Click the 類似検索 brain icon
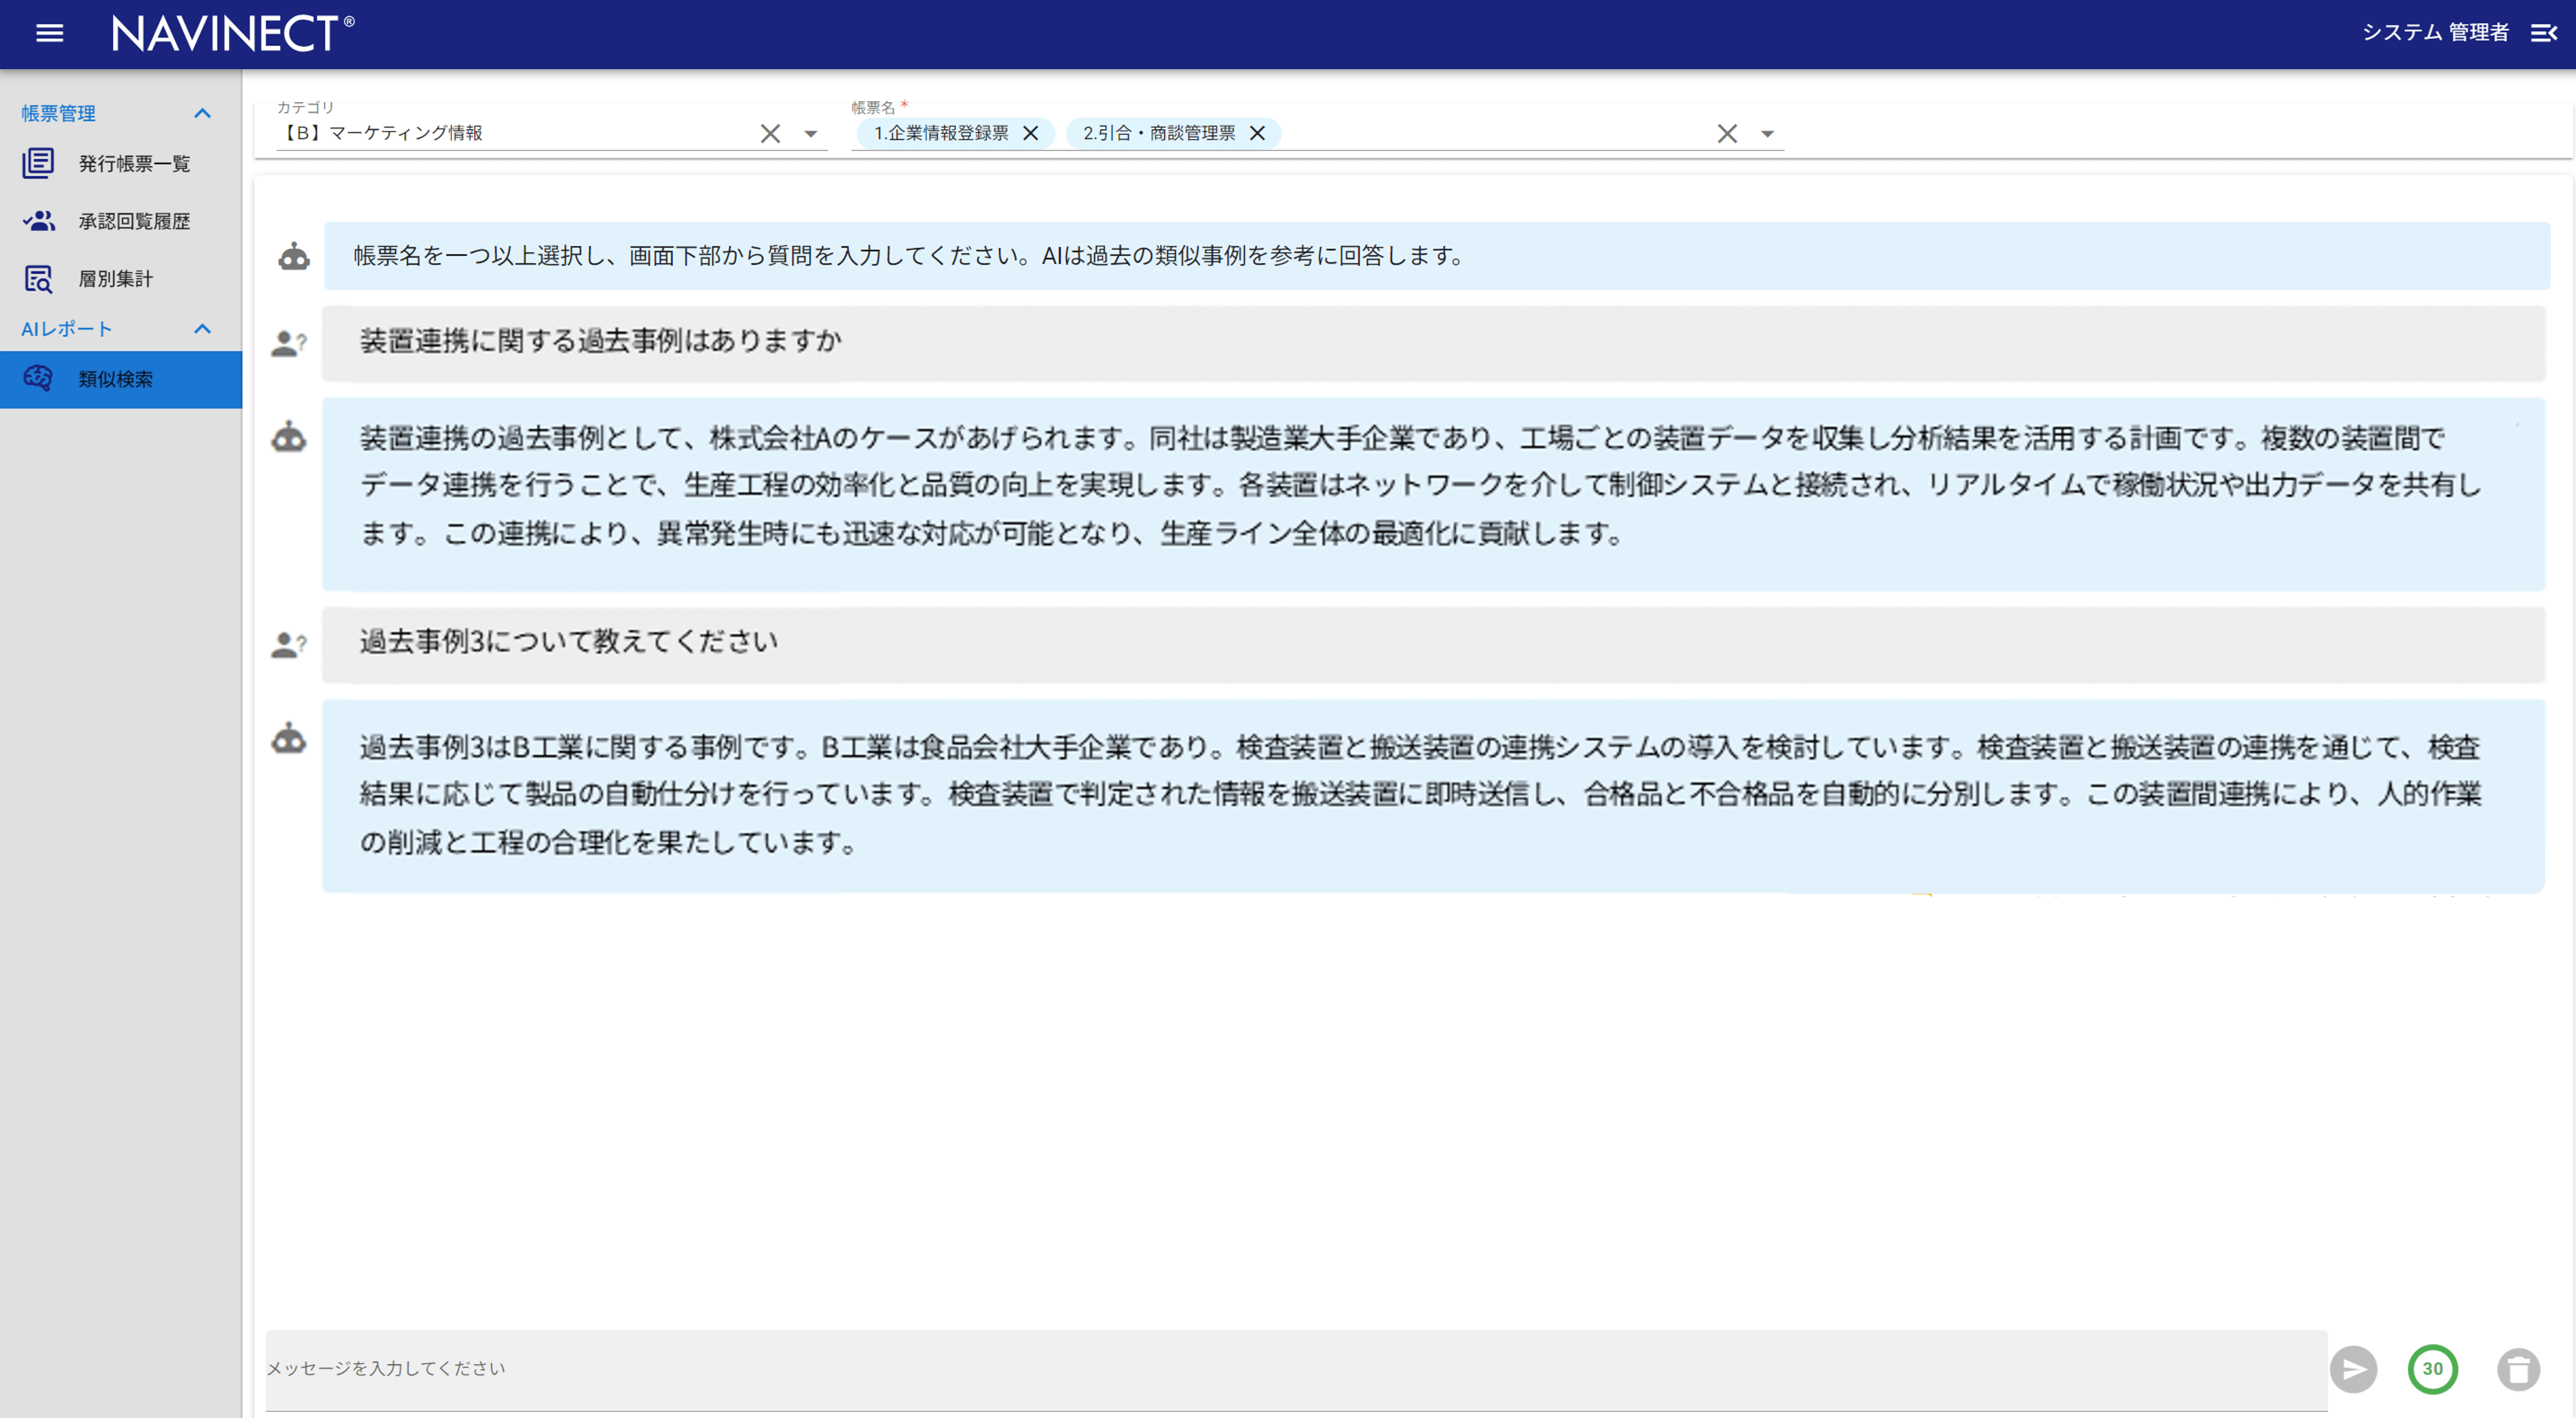Viewport: 2576px width, 1418px height. [x=38, y=379]
